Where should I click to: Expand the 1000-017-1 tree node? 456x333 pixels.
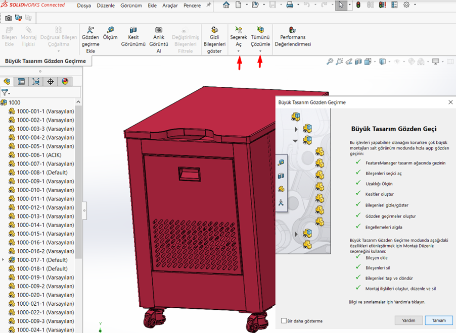(x=3, y=260)
